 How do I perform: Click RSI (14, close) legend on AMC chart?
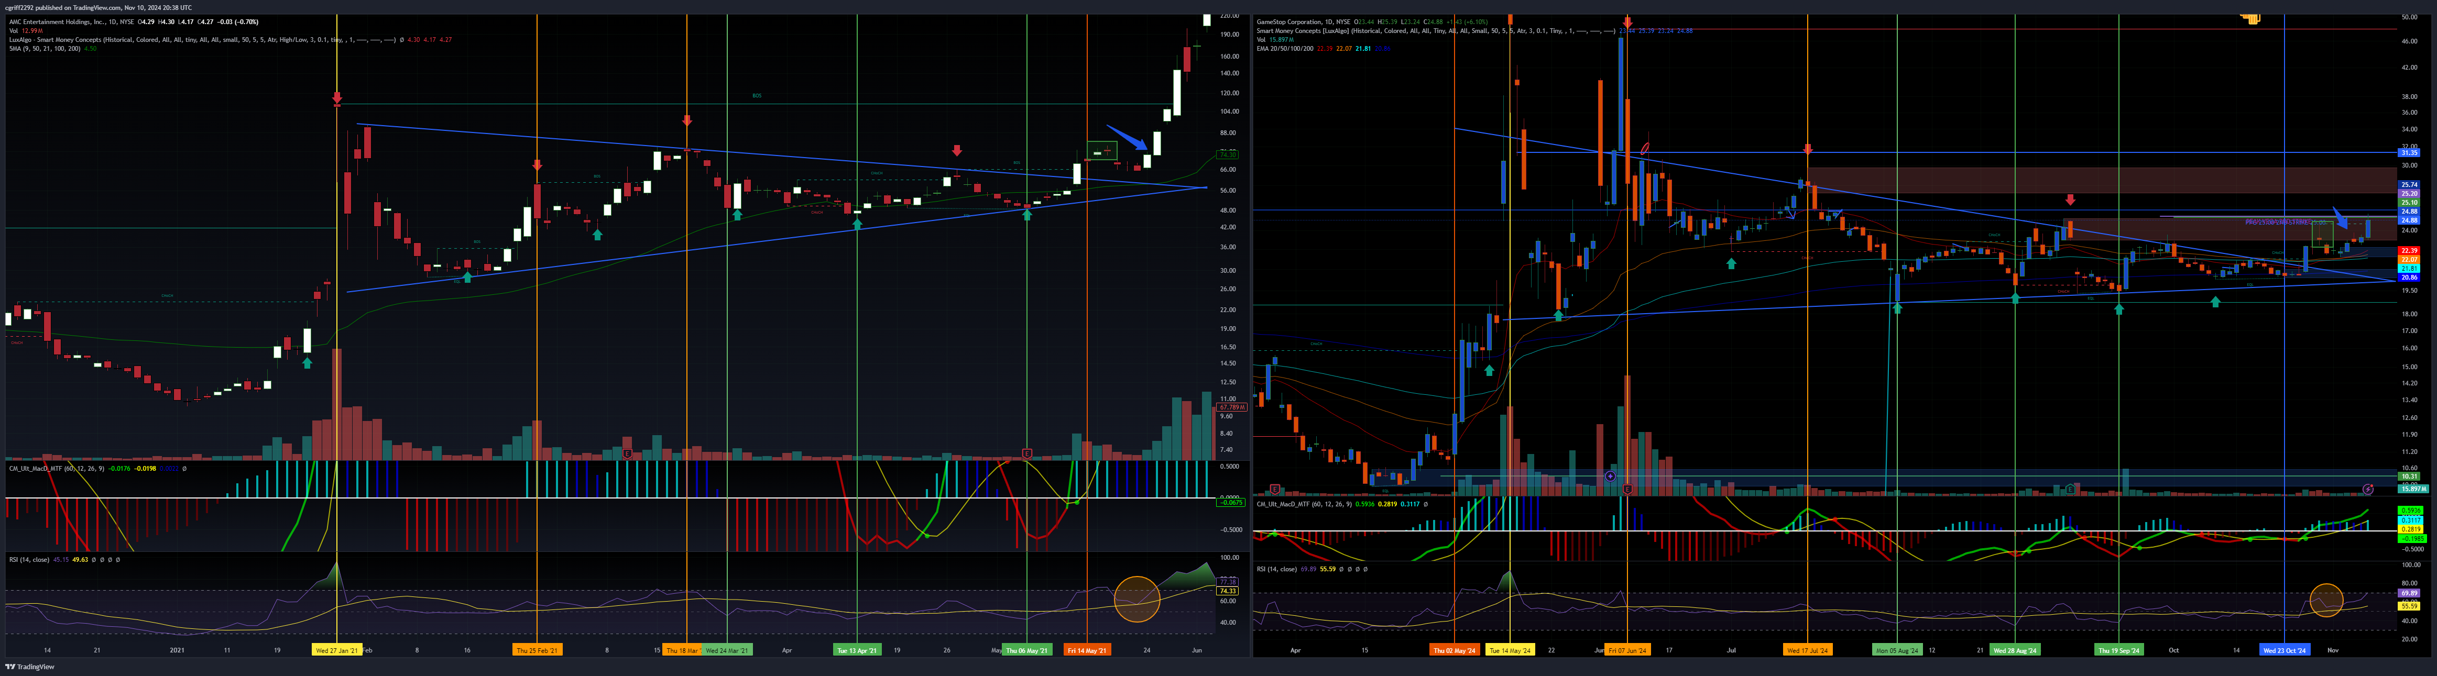[x=29, y=560]
